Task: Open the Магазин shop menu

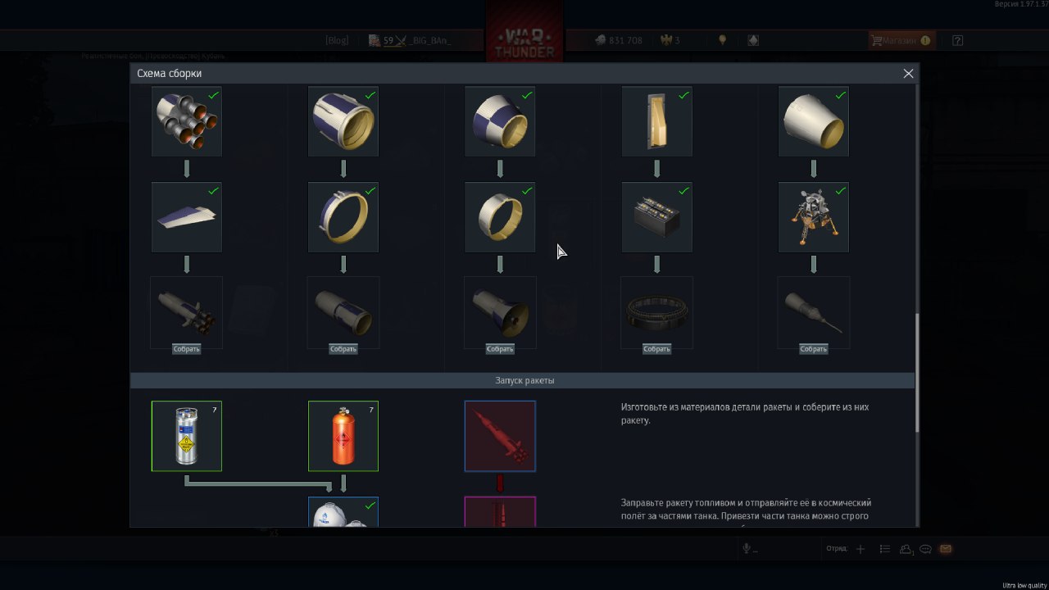Action: coord(901,40)
